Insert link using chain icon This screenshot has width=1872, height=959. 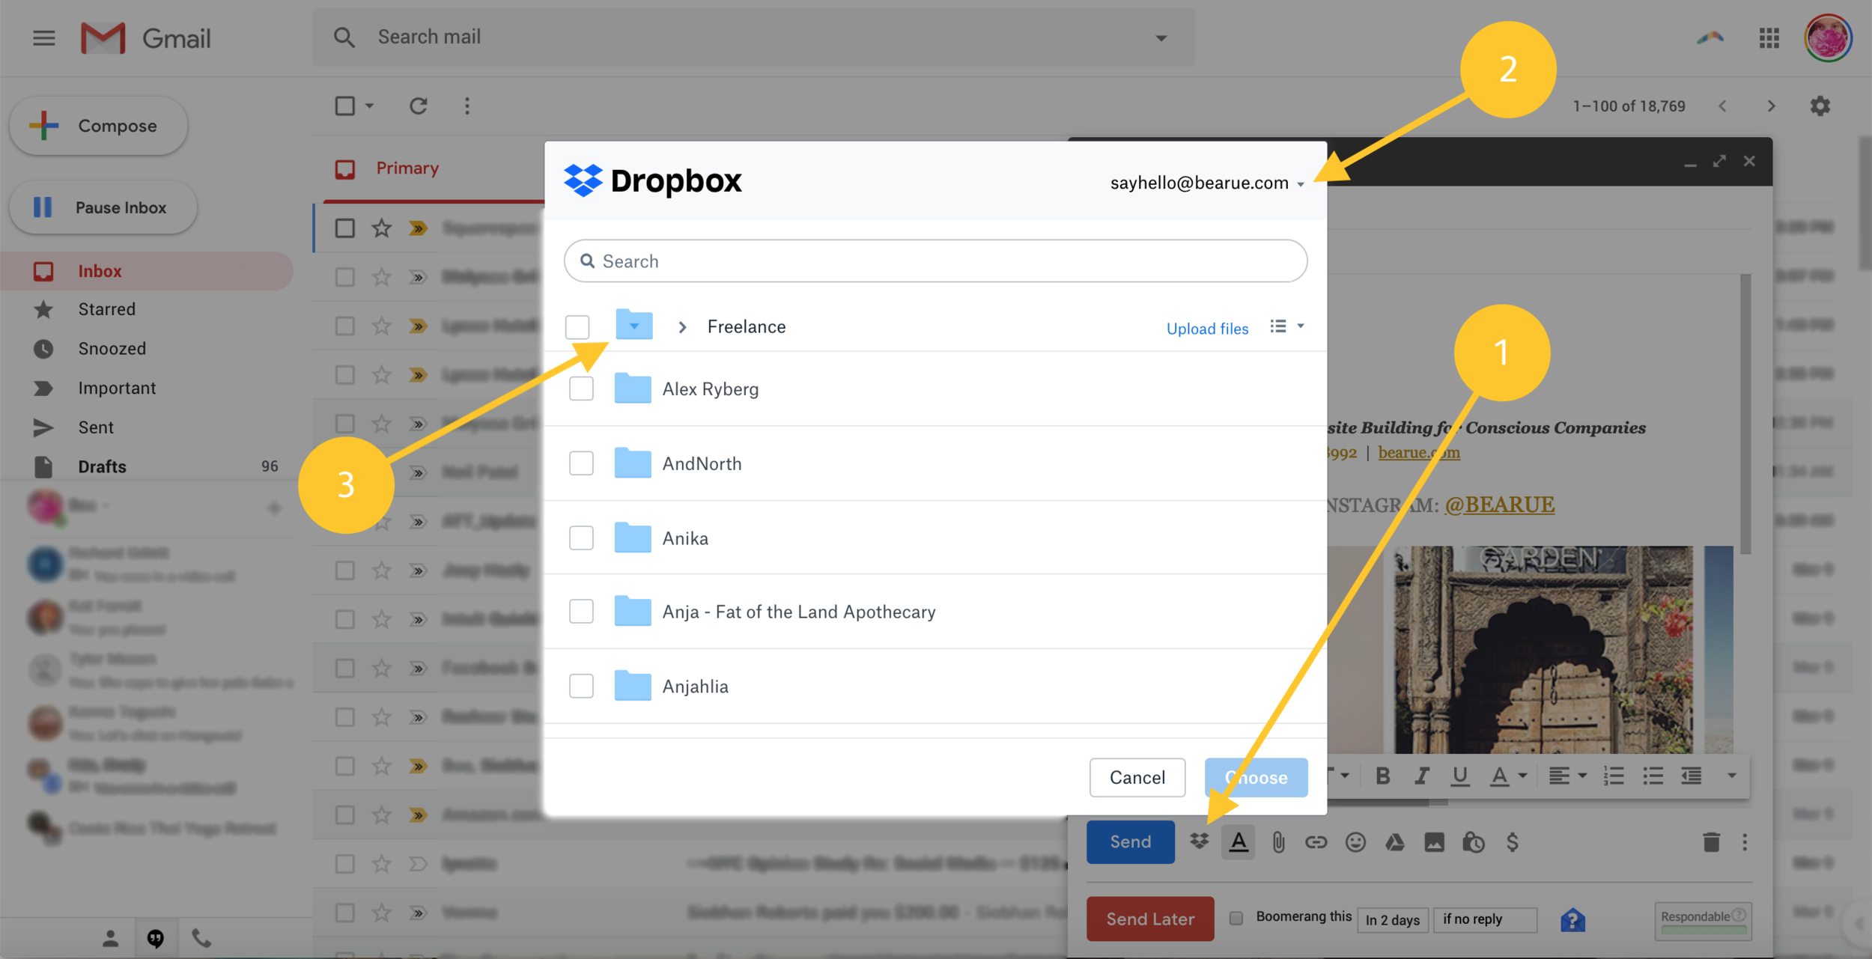click(x=1316, y=842)
